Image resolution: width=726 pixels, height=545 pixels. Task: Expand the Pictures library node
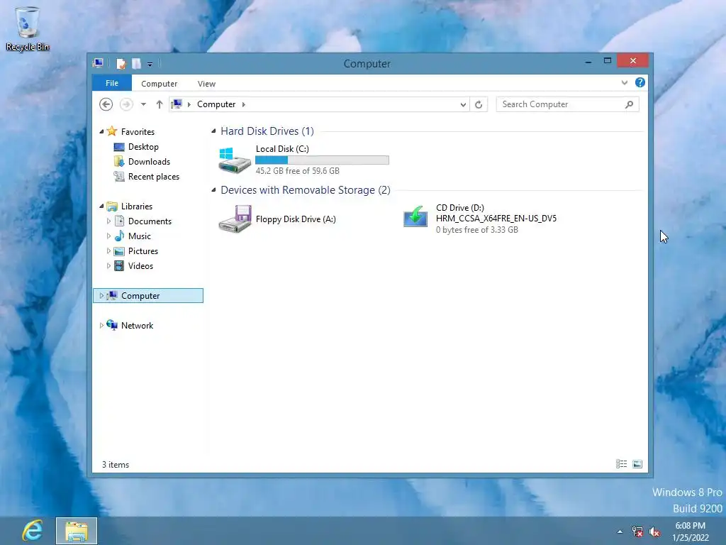click(x=108, y=251)
